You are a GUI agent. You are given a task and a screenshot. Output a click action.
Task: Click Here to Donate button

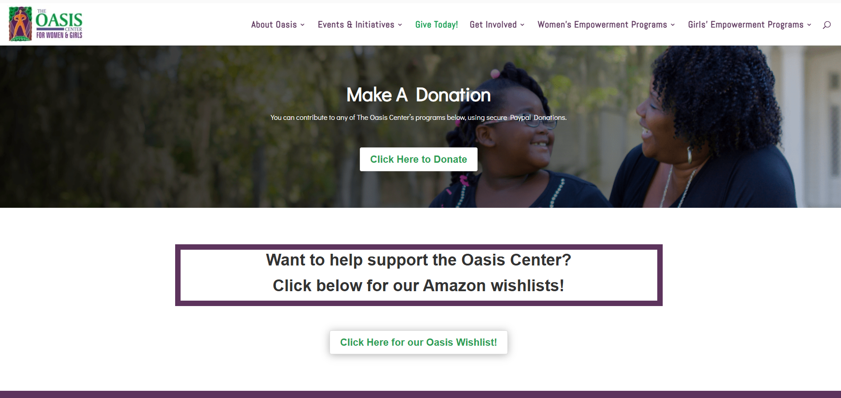[x=418, y=159]
